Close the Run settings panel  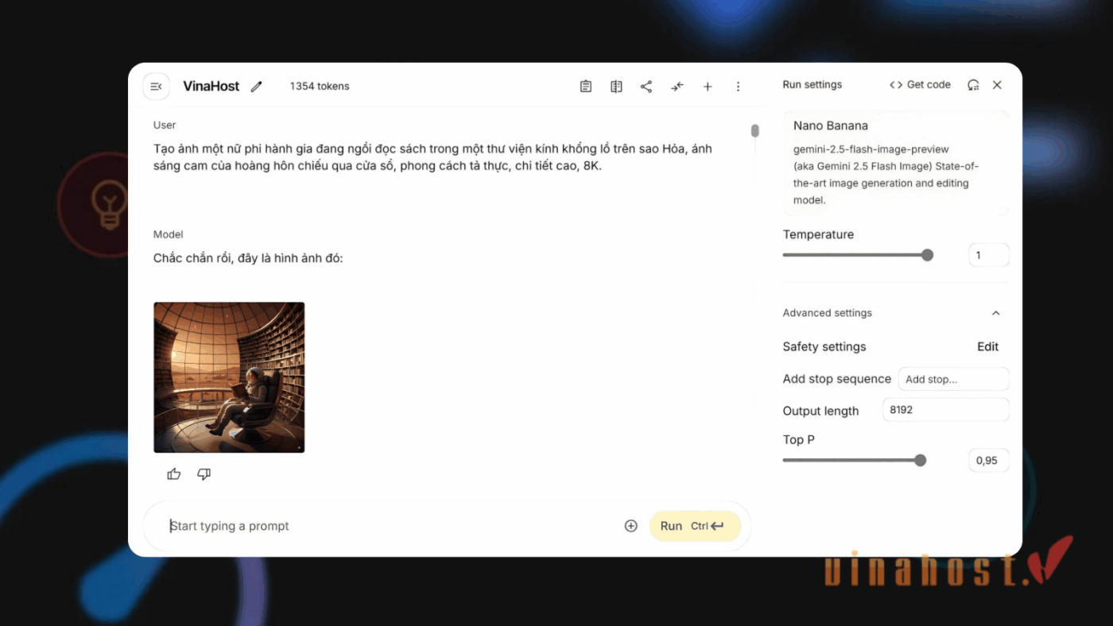[x=997, y=85]
